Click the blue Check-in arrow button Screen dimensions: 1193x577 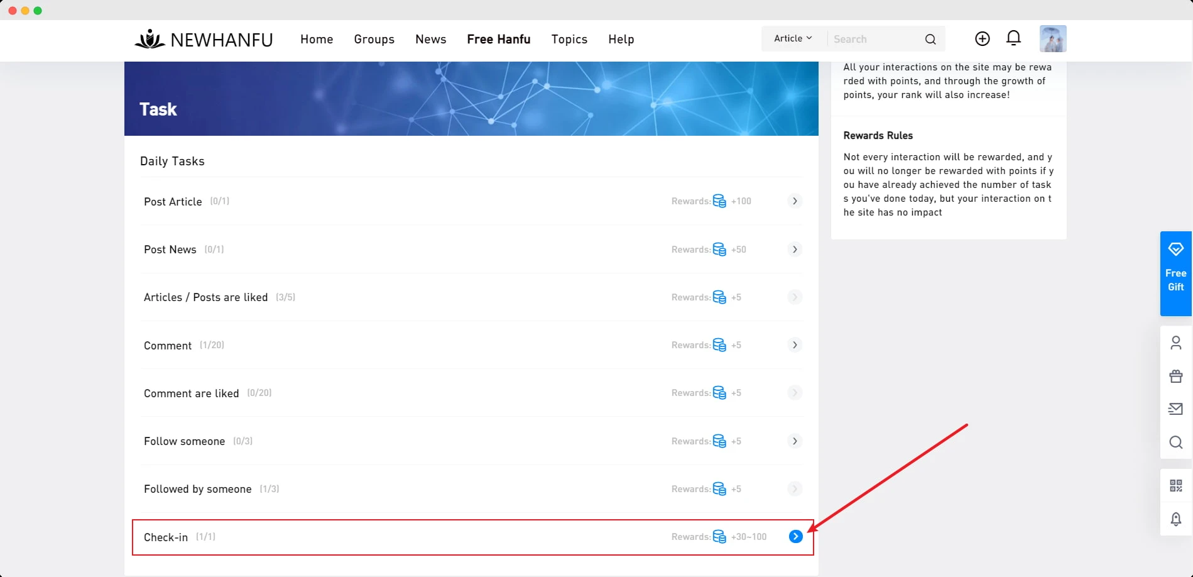tap(795, 537)
